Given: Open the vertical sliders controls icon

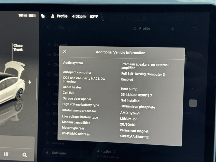Looking at the screenshot, I should pyautogui.click(x=6, y=154).
